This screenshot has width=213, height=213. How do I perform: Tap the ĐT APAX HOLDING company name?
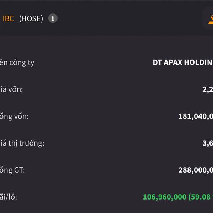pos(183,62)
